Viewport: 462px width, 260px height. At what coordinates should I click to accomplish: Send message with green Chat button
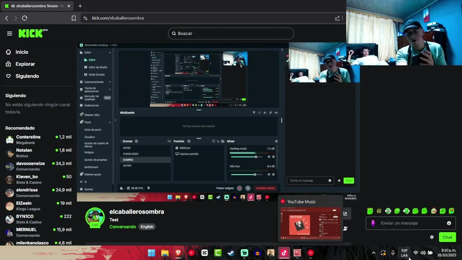point(448,237)
